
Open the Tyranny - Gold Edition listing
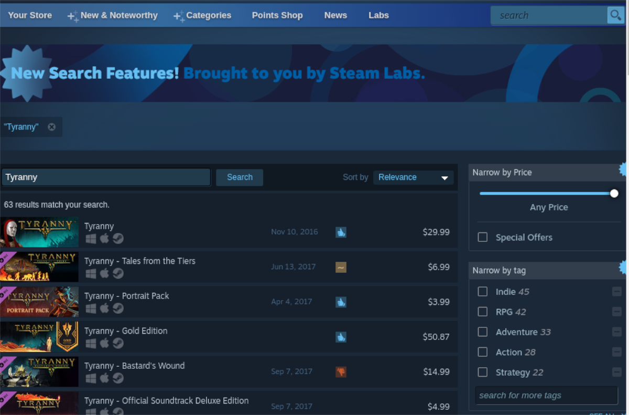[x=126, y=331]
